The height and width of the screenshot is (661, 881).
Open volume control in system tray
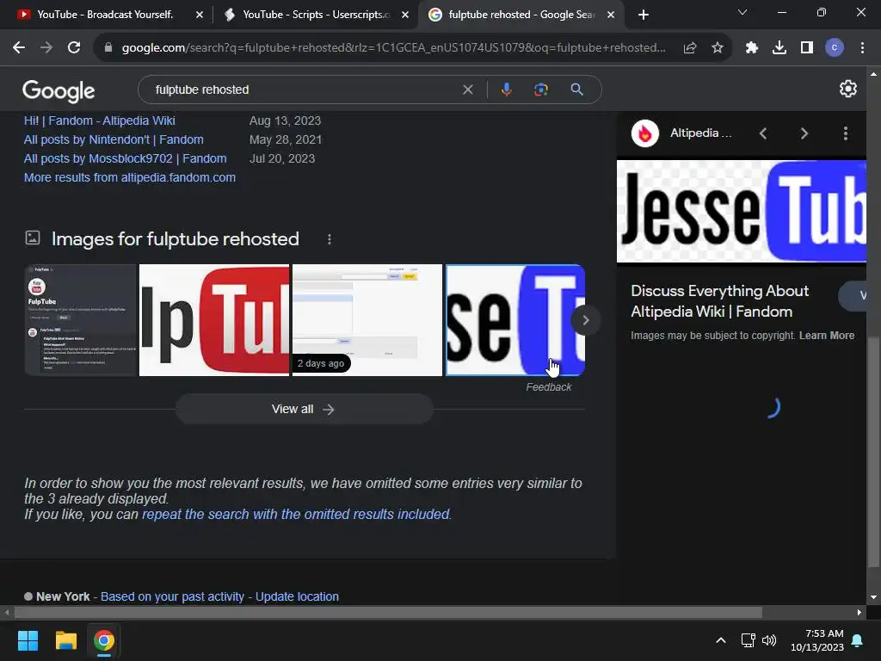tap(769, 640)
